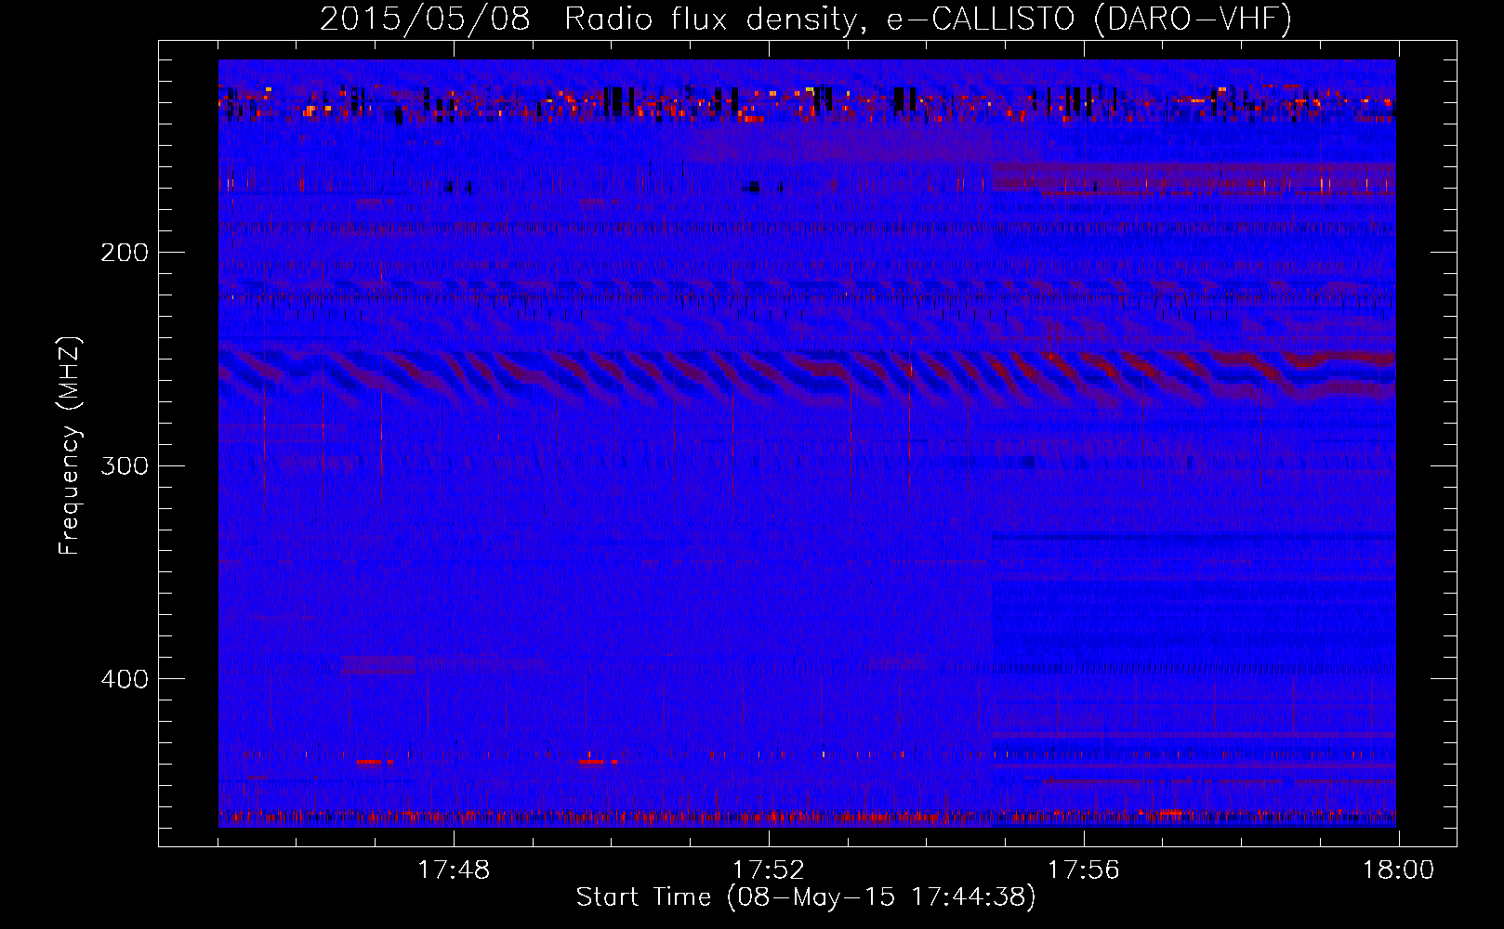The image size is (1504, 929).
Task: Click the 'Start Time (08-May-15 17:44:38)' axis label
Action: (x=806, y=897)
